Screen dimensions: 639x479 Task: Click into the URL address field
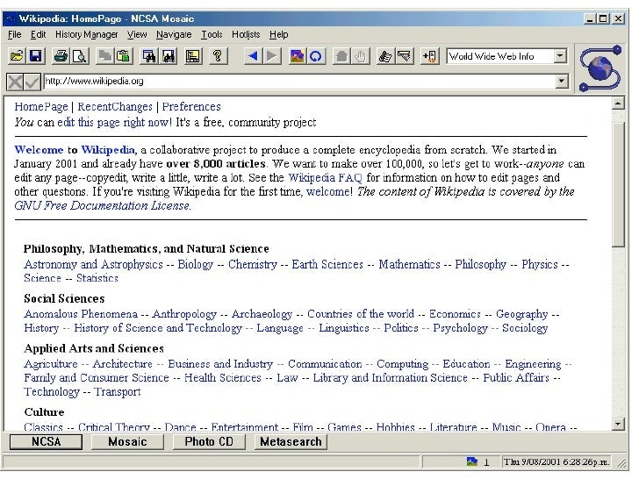tap(300, 81)
